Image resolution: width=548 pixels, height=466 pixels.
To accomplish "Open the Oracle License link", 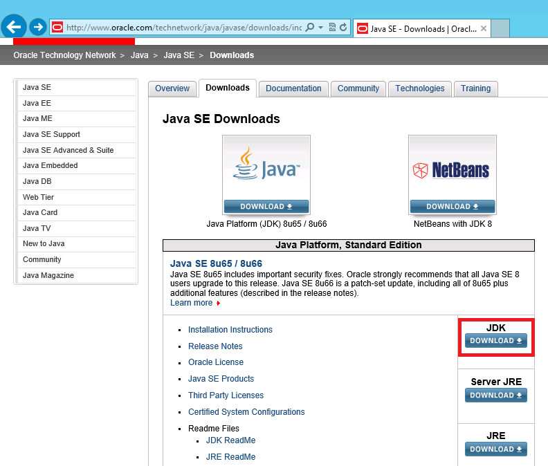I will [216, 362].
